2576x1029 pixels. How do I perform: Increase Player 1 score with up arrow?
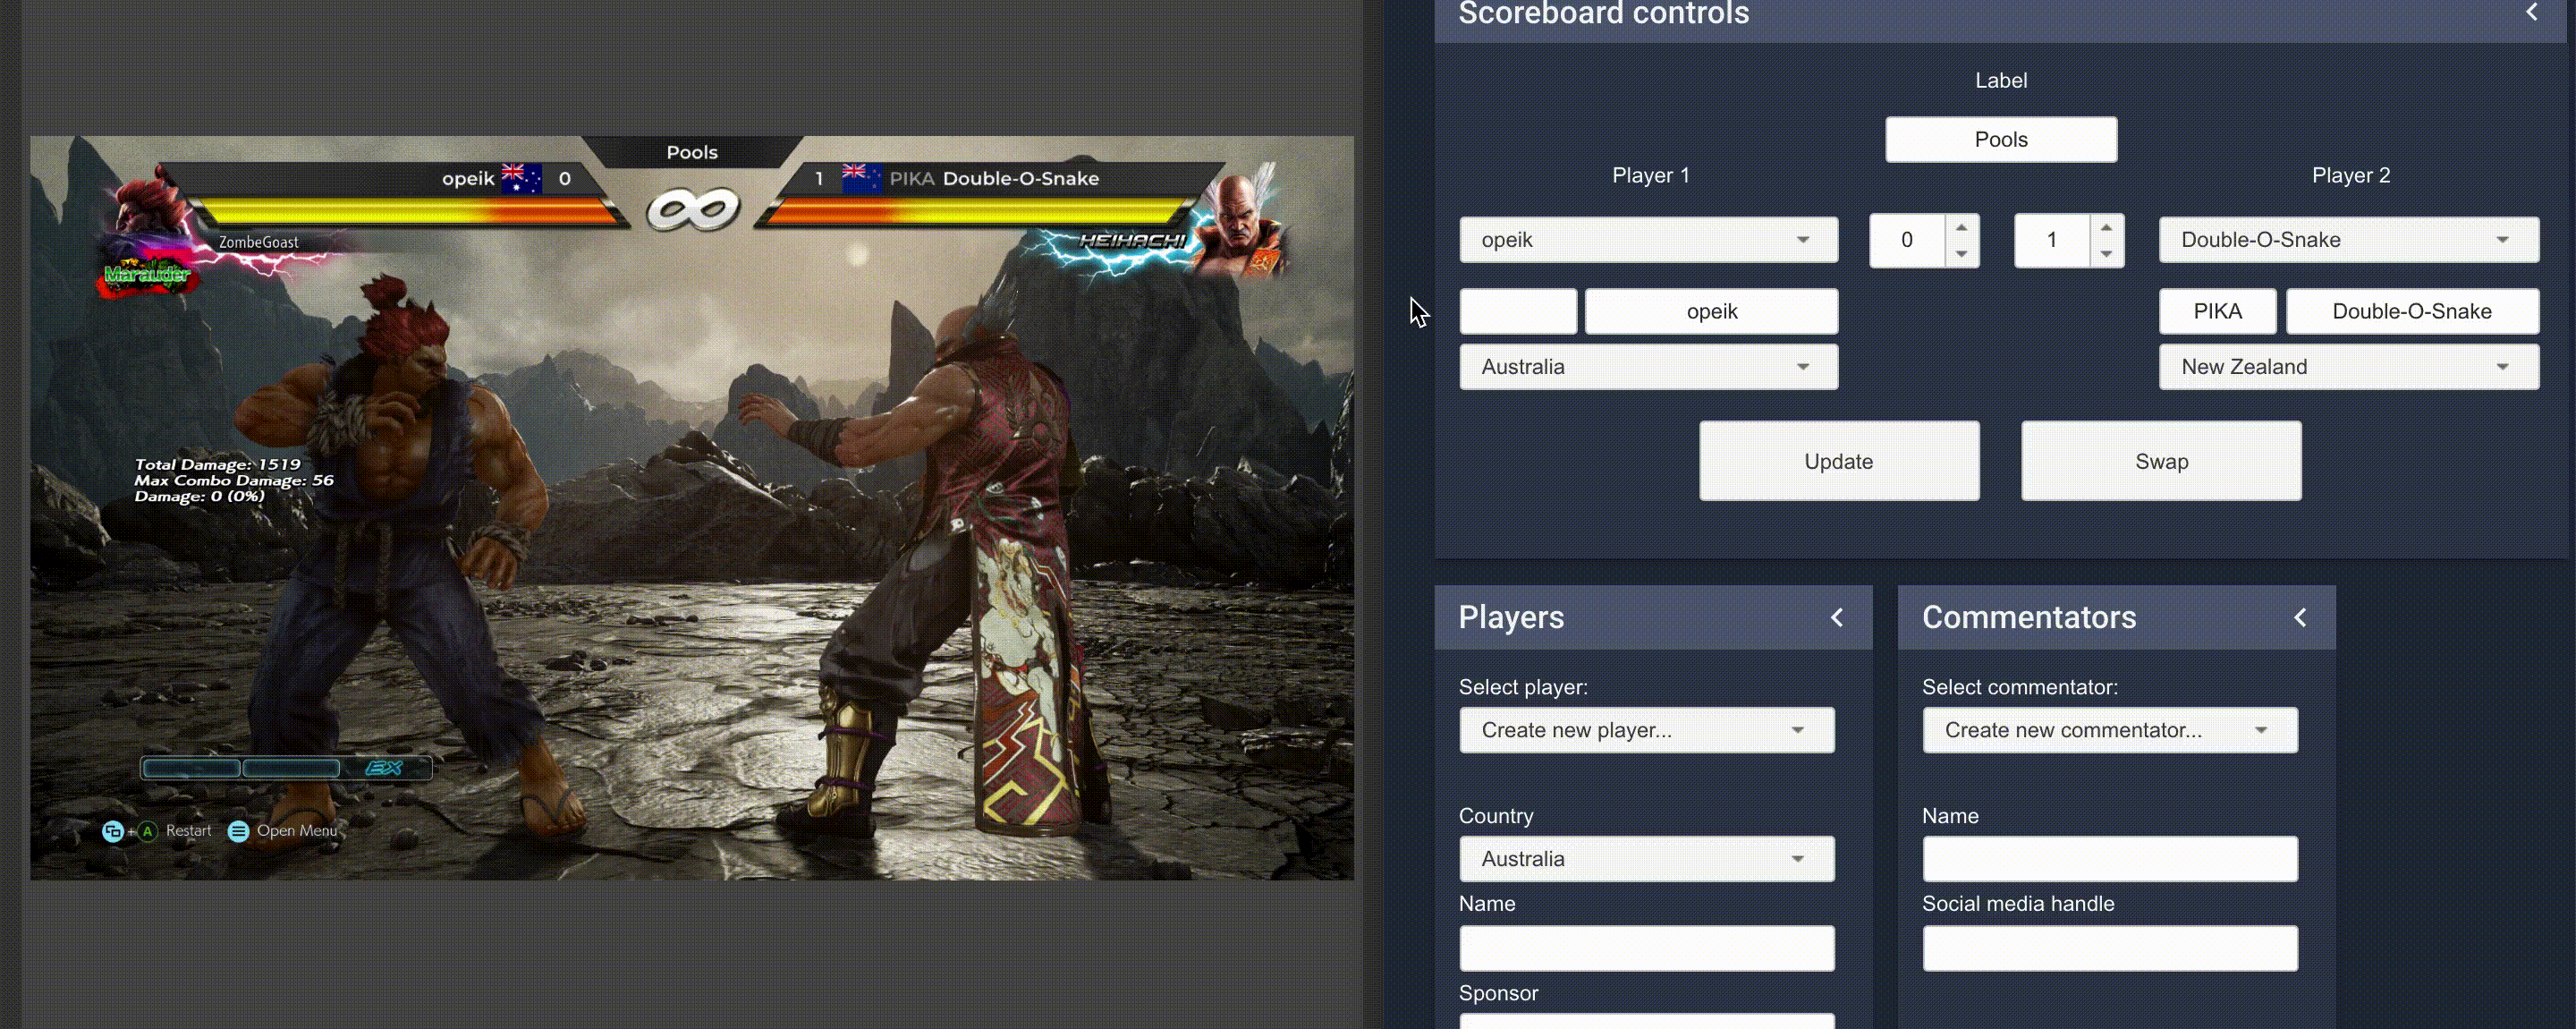[1961, 227]
